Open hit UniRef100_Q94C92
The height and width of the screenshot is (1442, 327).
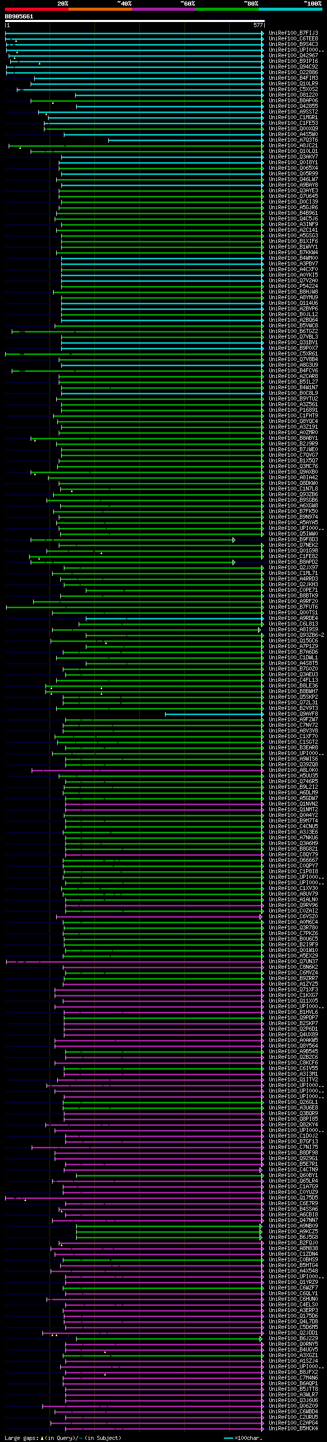(293, 66)
